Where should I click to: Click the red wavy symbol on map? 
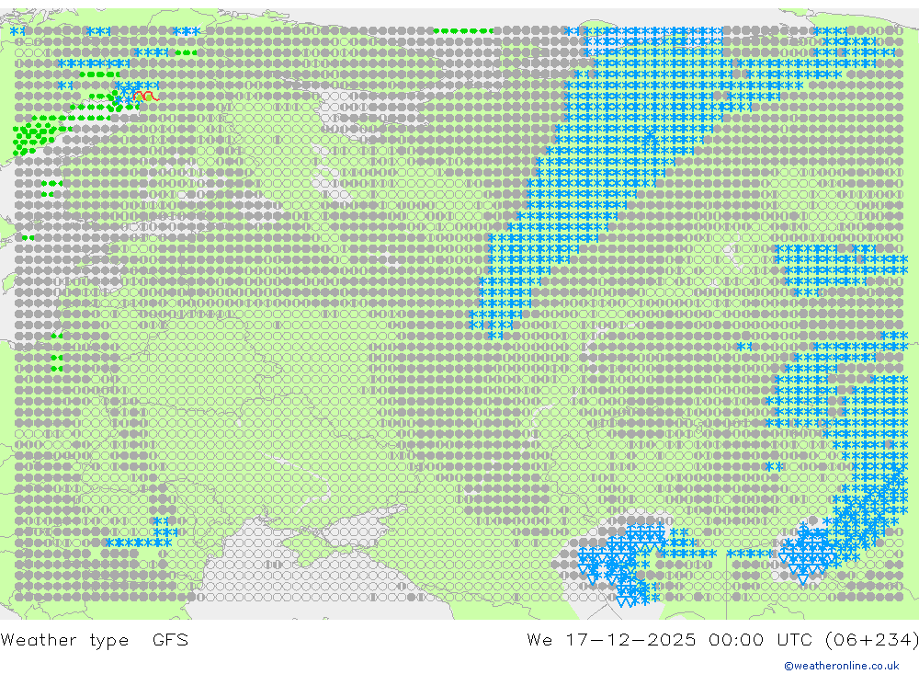(x=145, y=97)
